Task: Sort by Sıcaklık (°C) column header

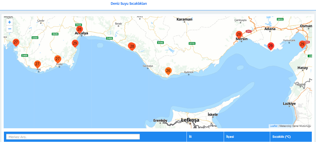Action: (291, 137)
